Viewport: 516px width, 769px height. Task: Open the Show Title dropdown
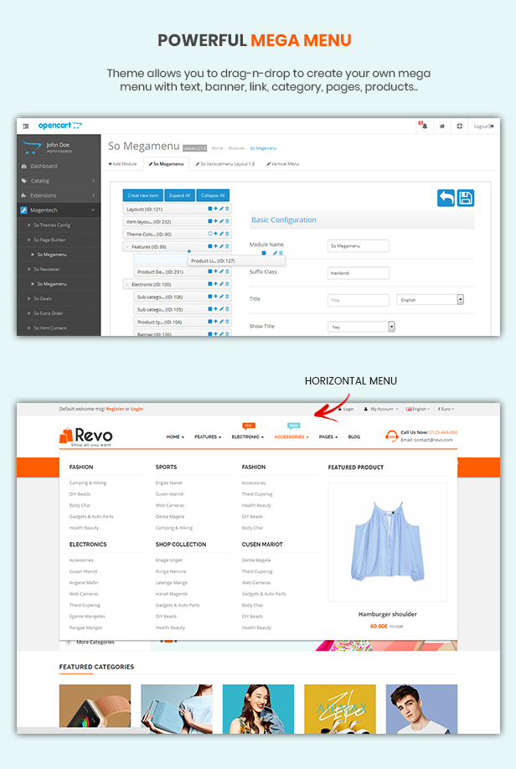360,327
